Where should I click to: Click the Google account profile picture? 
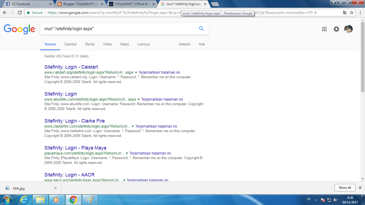[x=348, y=29]
